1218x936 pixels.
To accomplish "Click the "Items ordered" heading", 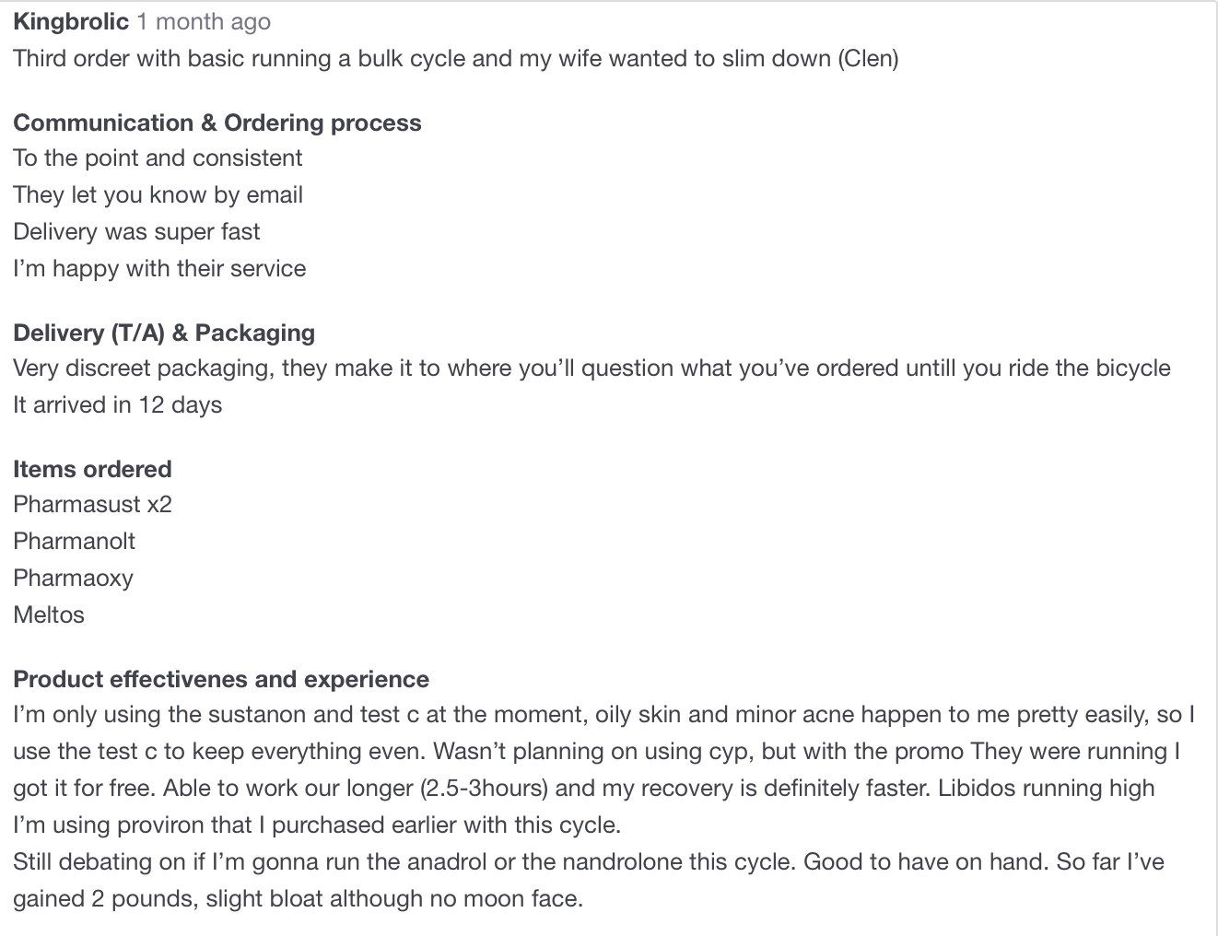I will [92, 469].
